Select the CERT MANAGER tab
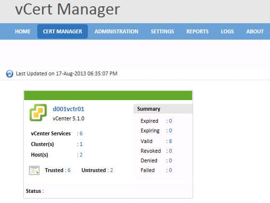Image resolution: width=270 pixels, height=203 pixels. pyautogui.click(x=62, y=31)
